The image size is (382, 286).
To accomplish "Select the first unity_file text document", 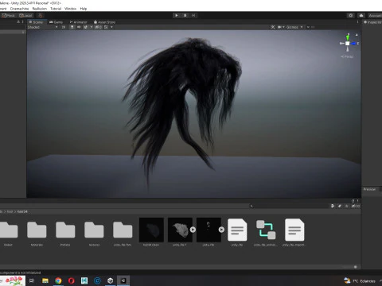I will 237,230.
